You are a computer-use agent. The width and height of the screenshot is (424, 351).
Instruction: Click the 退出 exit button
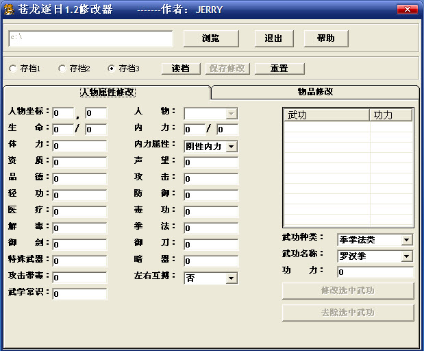click(x=274, y=38)
